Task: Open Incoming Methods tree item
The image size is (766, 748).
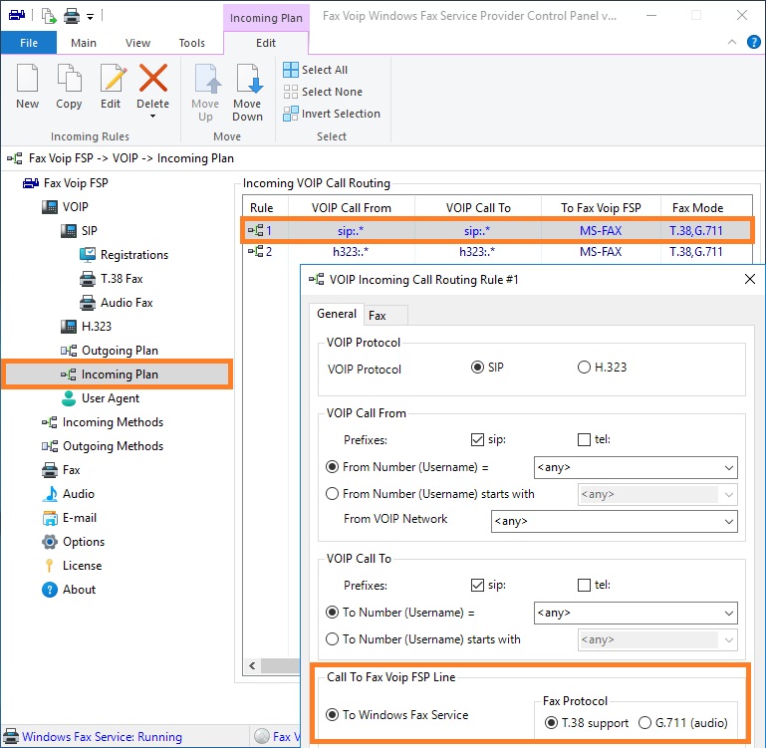Action: pyautogui.click(x=113, y=422)
